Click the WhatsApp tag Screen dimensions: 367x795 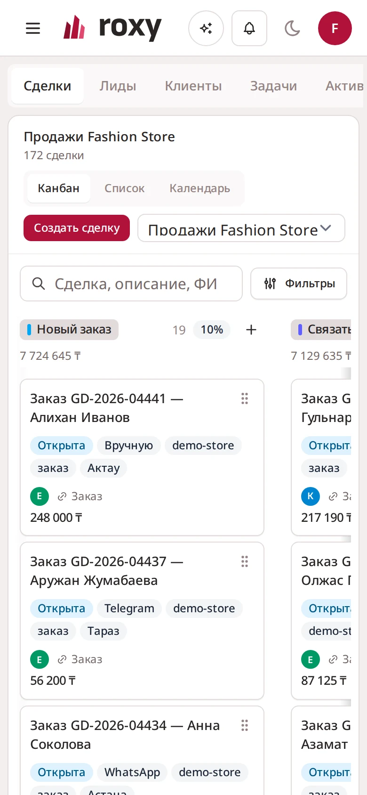click(132, 772)
